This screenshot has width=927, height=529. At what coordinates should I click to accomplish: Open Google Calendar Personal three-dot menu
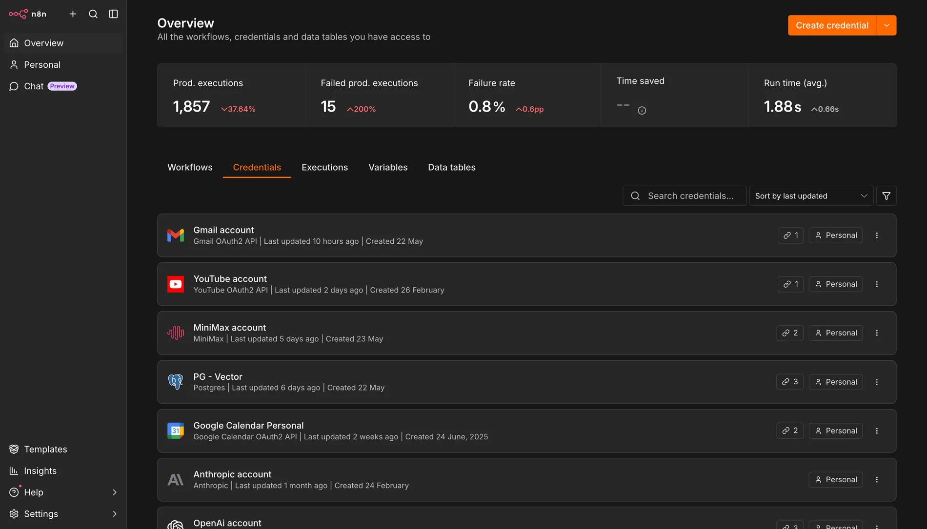pos(877,431)
